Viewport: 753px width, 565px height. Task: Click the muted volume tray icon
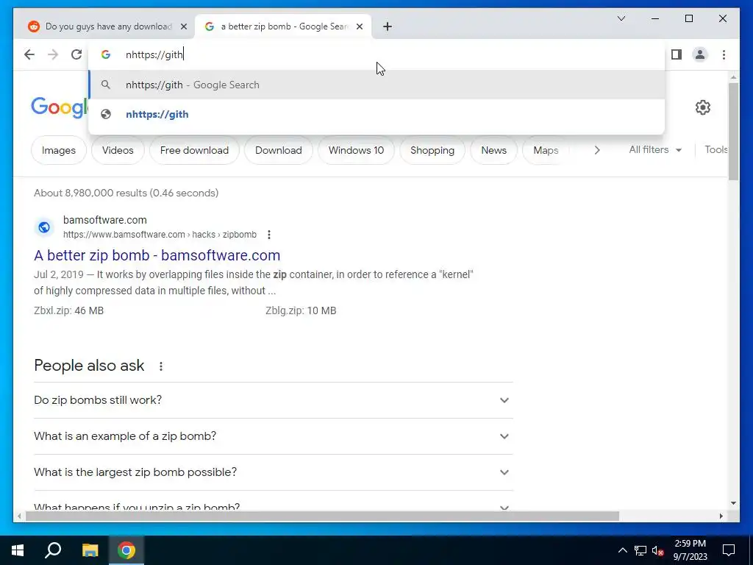point(658,550)
